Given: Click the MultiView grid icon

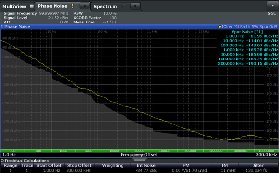Looking at the screenshot, I should pyautogui.click(x=32, y=6).
